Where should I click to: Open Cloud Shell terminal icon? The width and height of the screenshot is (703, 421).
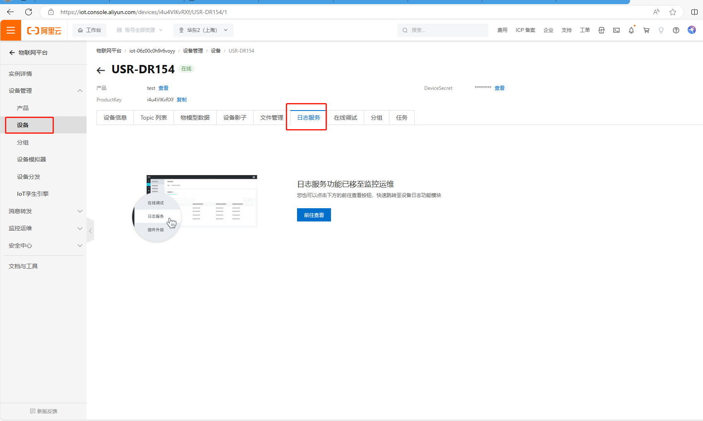(x=616, y=30)
